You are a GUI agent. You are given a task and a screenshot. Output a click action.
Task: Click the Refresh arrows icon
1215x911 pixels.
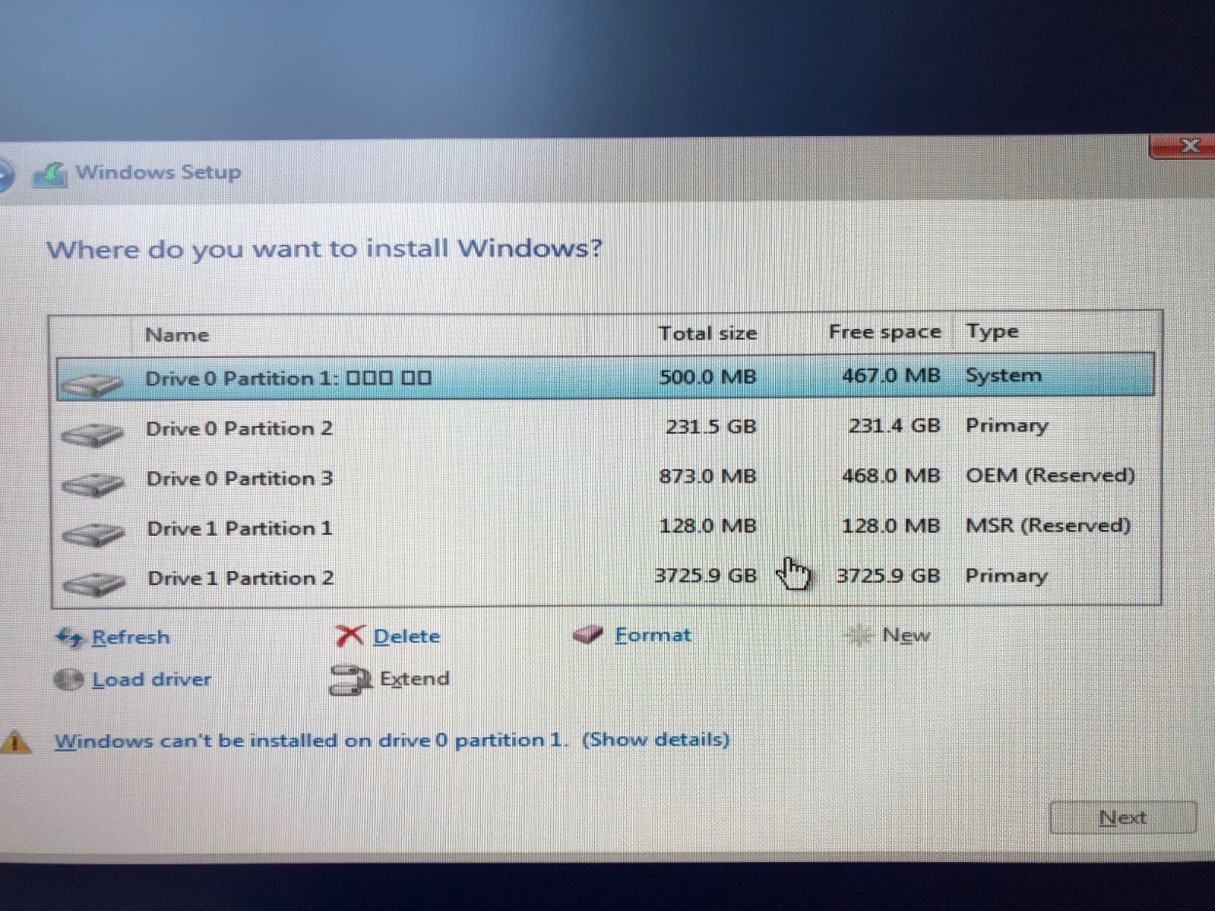click(x=69, y=637)
